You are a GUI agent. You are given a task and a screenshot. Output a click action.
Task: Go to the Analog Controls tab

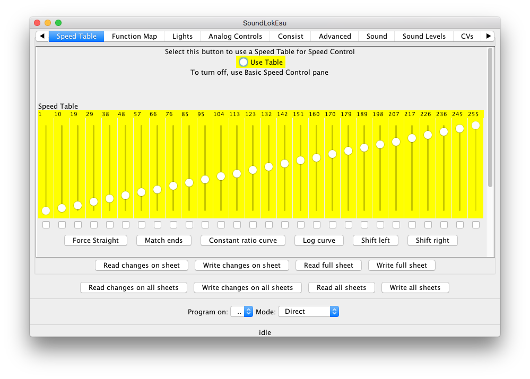click(x=235, y=37)
